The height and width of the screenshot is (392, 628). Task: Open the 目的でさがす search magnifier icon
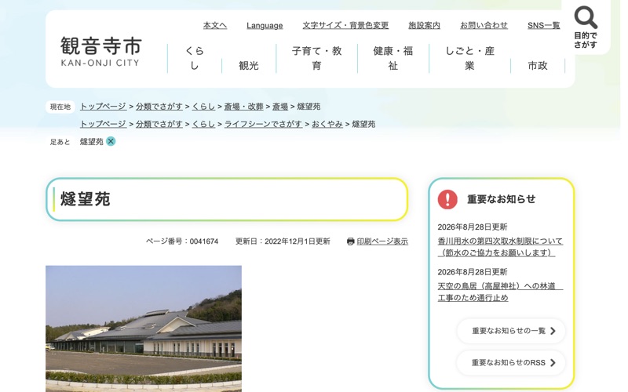pyautogui.click(x=585, y=17)
